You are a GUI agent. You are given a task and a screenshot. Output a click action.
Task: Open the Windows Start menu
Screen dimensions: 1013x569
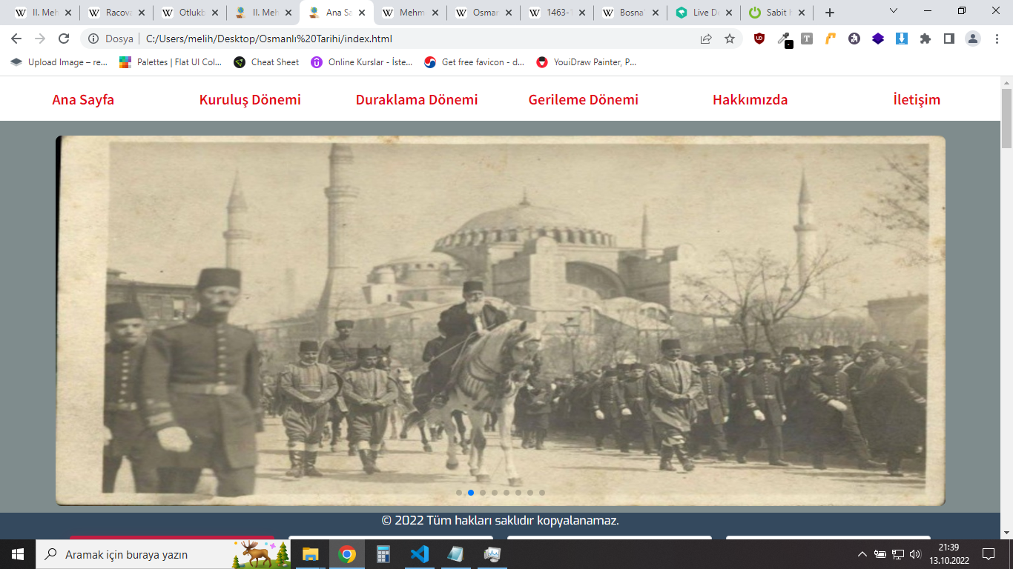(x=18, y=554)
